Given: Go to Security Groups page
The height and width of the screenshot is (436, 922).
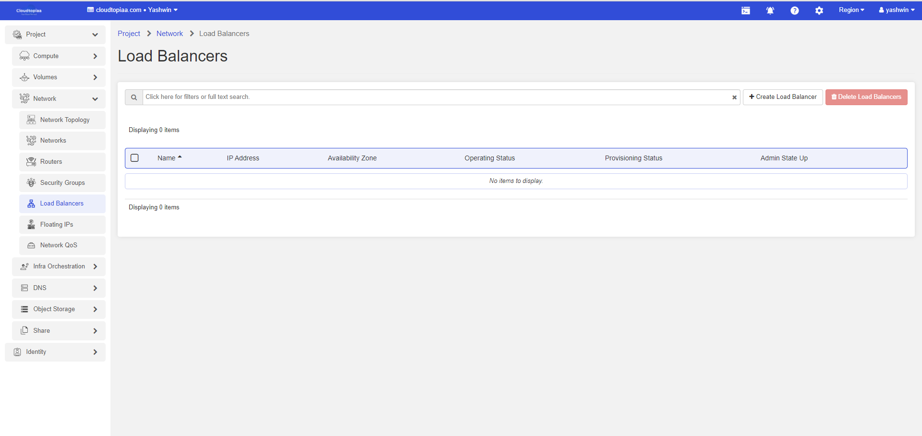Looking at the screenshot, I should pos(62,183).
